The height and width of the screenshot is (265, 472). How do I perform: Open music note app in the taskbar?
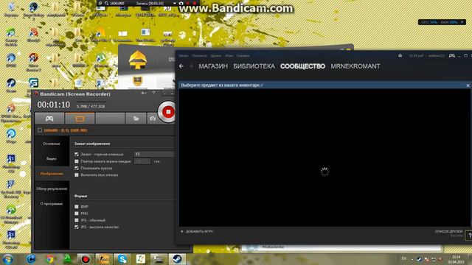[141, 259]
